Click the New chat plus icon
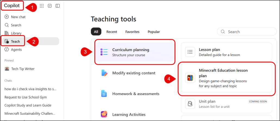Screen dimensions: 280x121 pos(7,17)
